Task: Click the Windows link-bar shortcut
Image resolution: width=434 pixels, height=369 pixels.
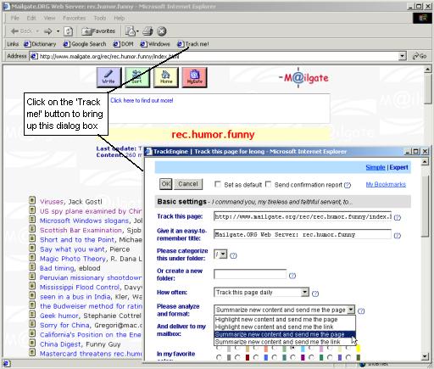Action: (155, 44)
